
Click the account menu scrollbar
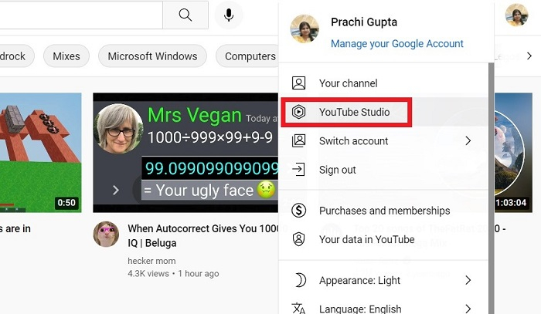(x=491, y=188)
